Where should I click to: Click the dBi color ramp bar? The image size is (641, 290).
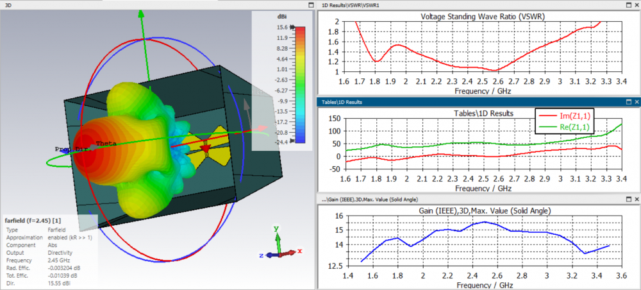[300, 84]
